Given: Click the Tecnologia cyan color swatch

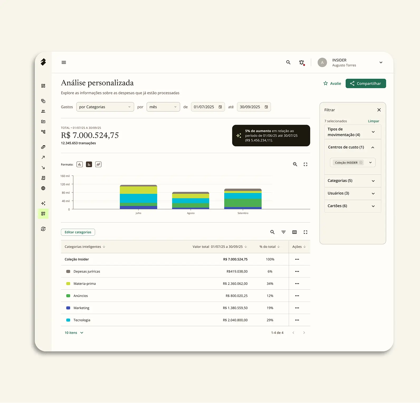Looking at the screenshot, I should click(68, 320).
